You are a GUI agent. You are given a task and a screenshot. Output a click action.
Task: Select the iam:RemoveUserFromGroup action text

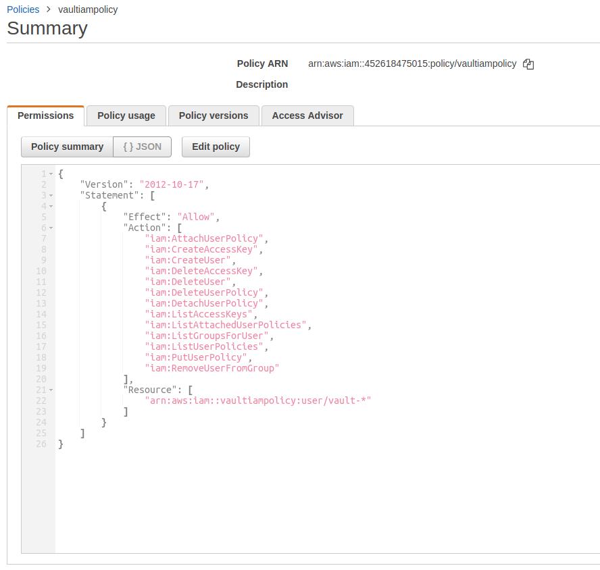(x=212, y=368)
